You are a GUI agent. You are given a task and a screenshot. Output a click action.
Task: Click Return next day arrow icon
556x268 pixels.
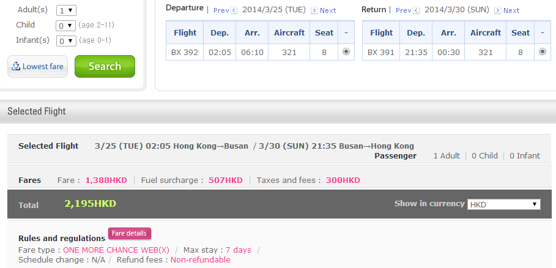tap(498, 10)
